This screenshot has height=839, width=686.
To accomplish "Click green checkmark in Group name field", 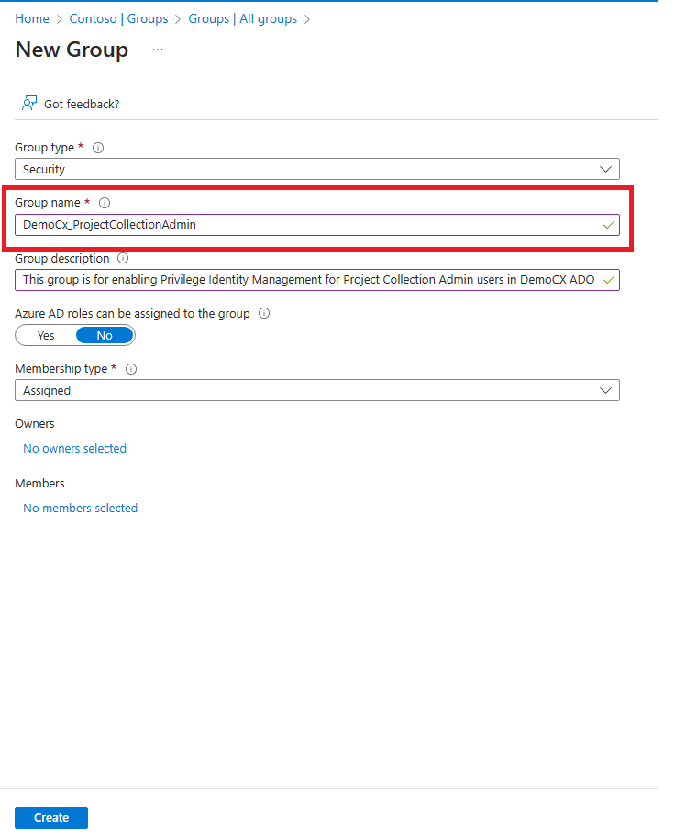I will (x=608, y=225).
